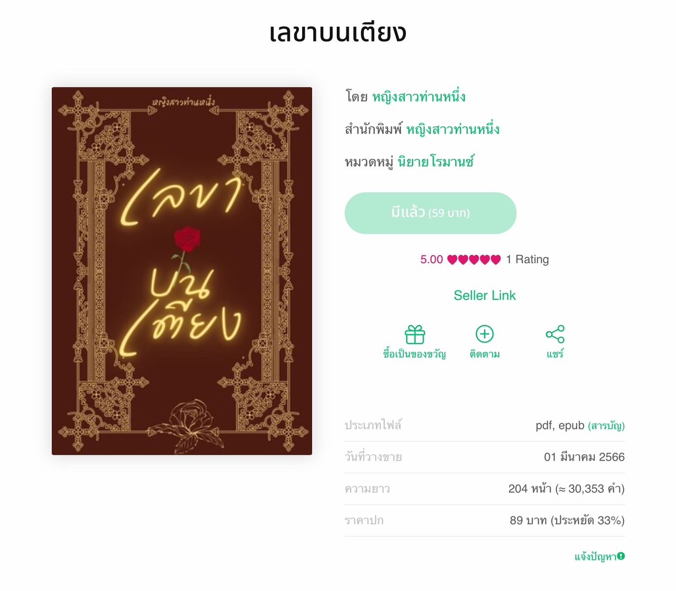Image resolution: width=676 pixels, height=591 pixels.
Task: Click the 5.00 rating score
Action: click(432, 260)
